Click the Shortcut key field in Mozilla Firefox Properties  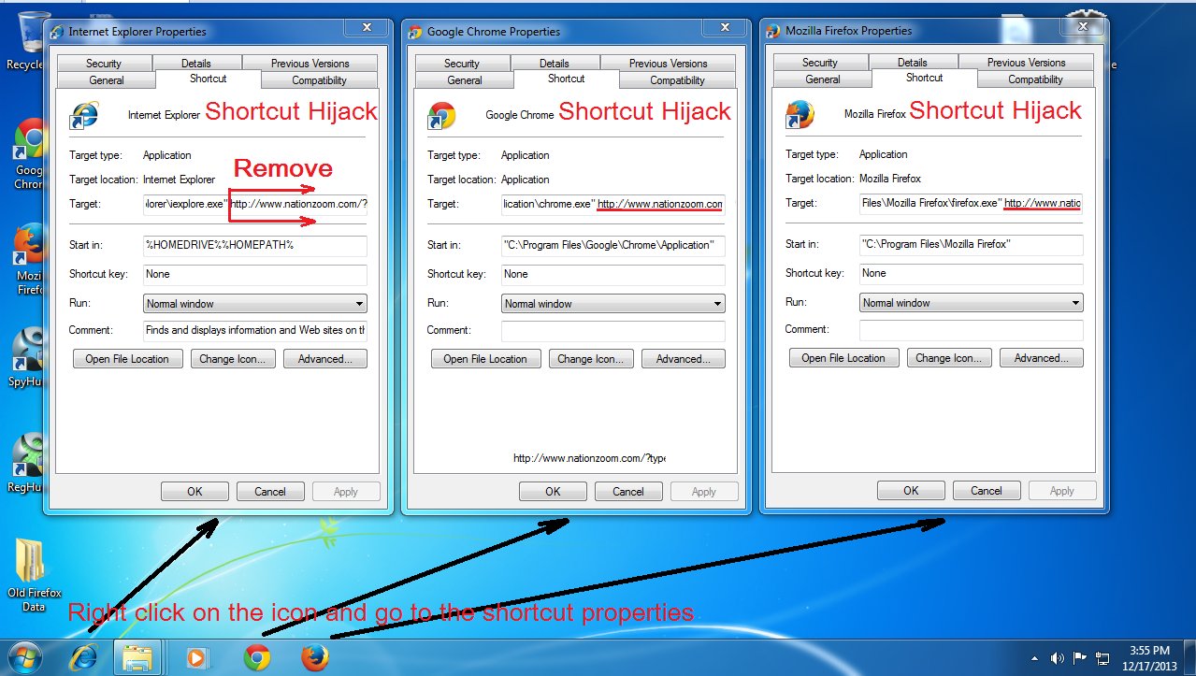[x=972, y=274]
